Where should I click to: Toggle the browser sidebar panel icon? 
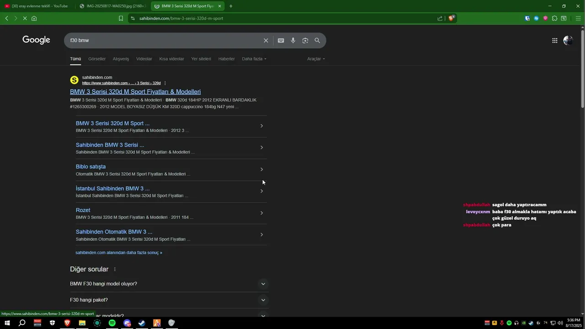pos(564,18)
